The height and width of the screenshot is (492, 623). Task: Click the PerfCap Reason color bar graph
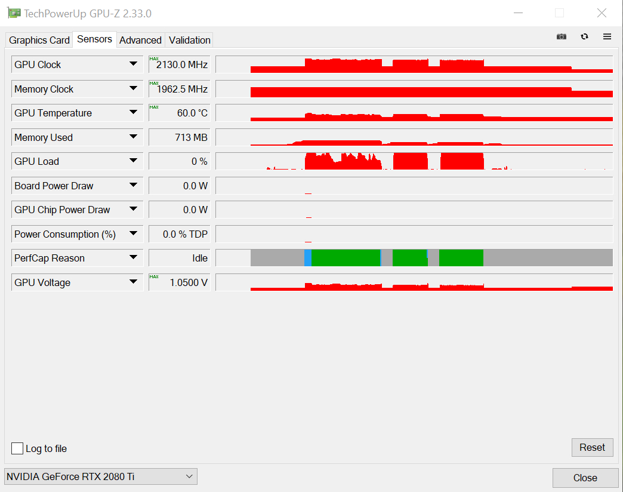click(414, 258)
